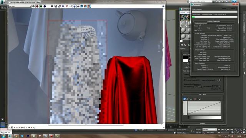Screen dimensions: 246x138
Task: Toggle red channel in V-Ray frame buffer
Action: [37, 6]
